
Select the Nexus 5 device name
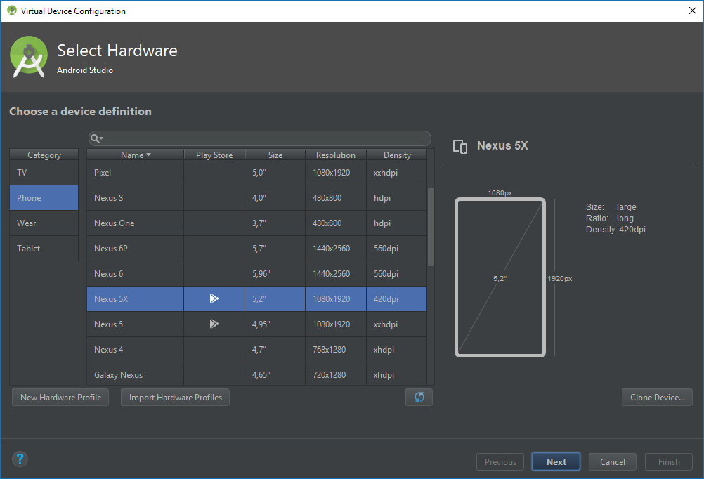109,324
